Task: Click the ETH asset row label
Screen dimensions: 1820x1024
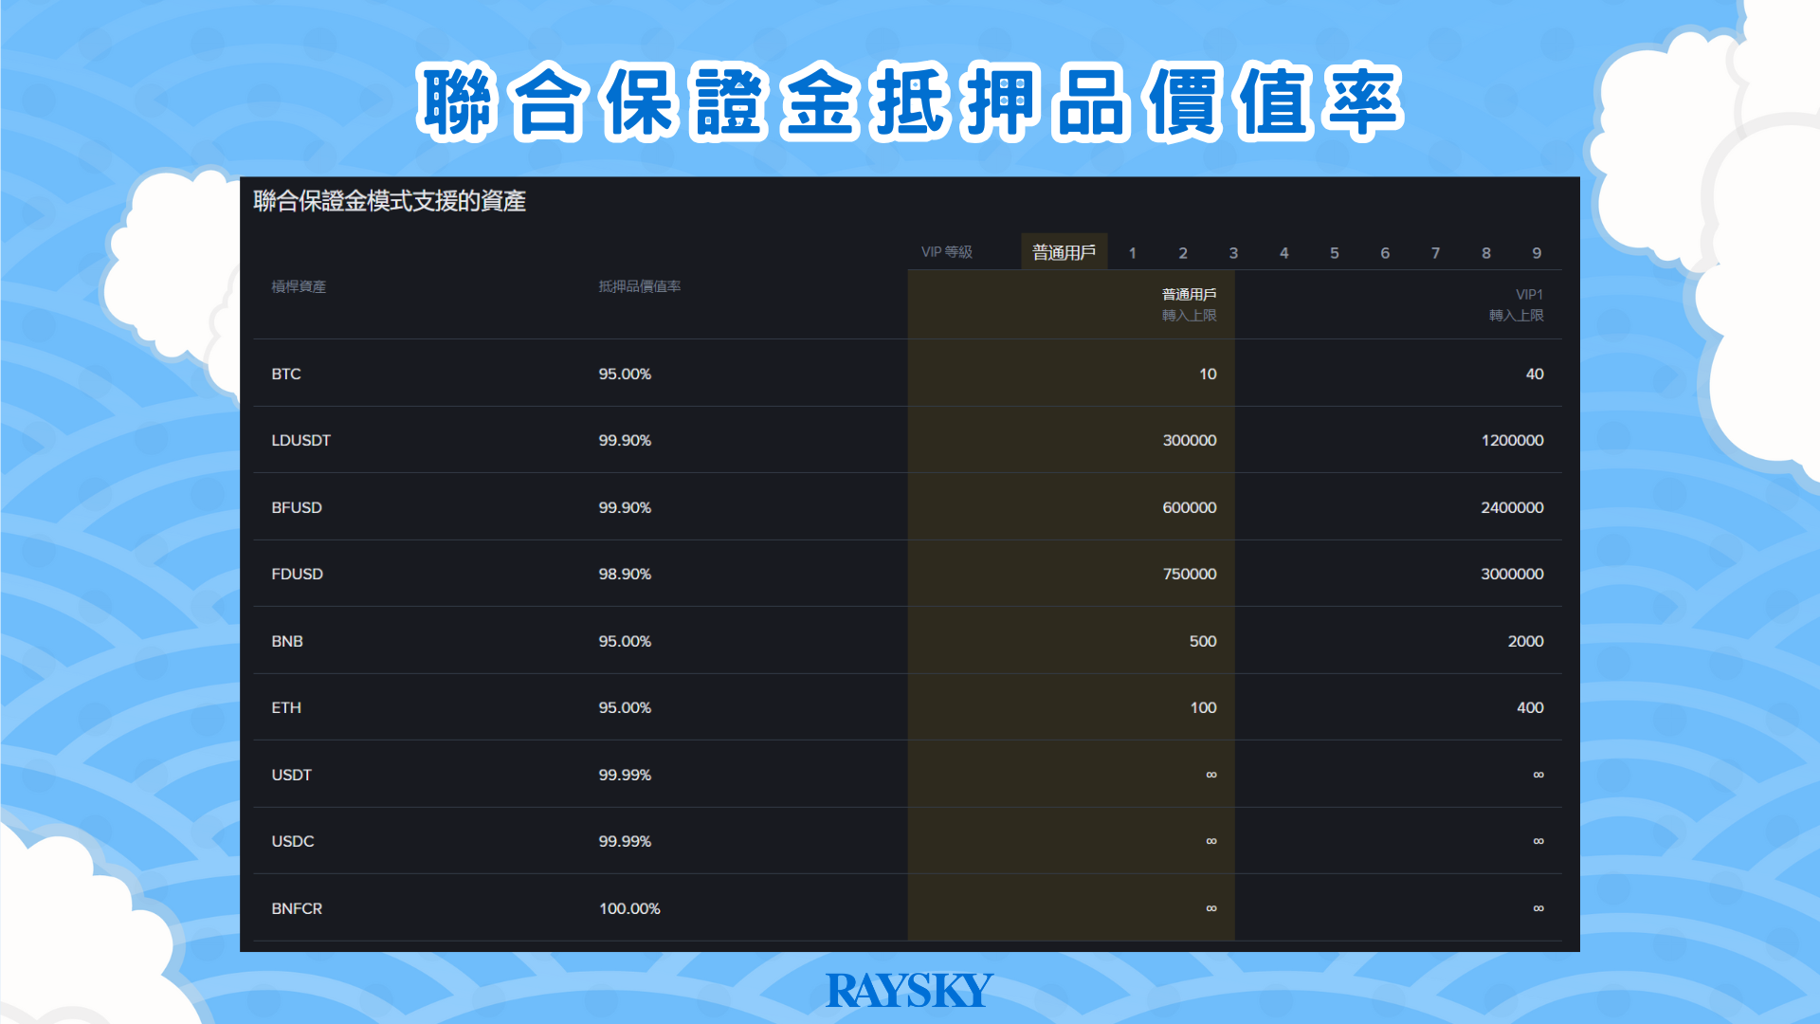Action: pos(286,707)
